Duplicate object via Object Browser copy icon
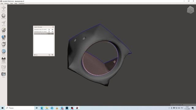The height and width of the screenshot is (110, 196). tap(49, 55)
